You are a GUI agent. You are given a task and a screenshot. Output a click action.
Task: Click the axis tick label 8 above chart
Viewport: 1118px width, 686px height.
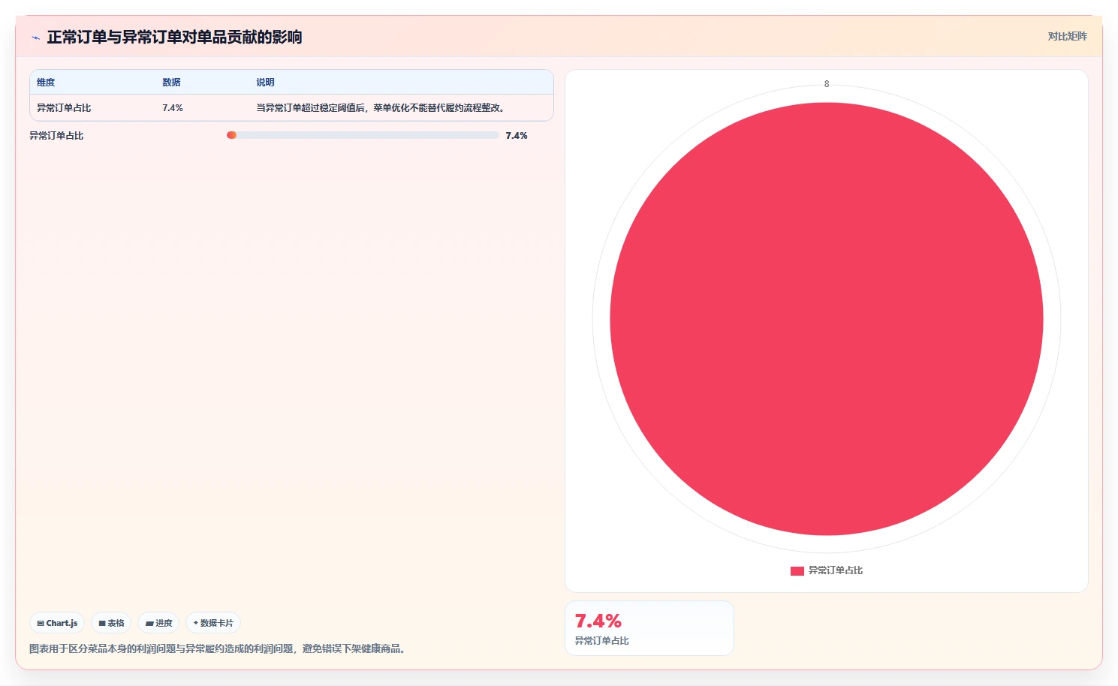(827, 84)
